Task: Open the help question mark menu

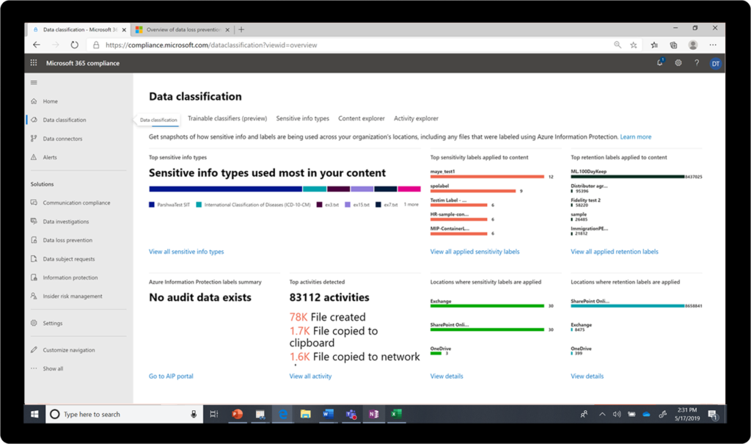Action: 695,63
